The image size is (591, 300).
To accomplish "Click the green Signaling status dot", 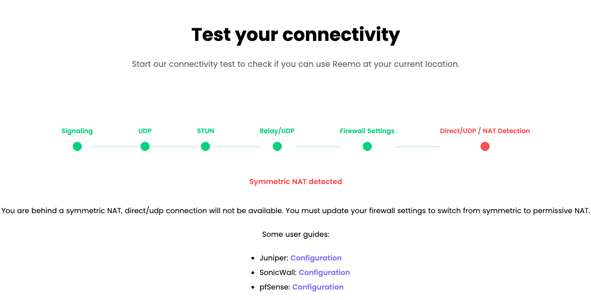I will (77, 146).
